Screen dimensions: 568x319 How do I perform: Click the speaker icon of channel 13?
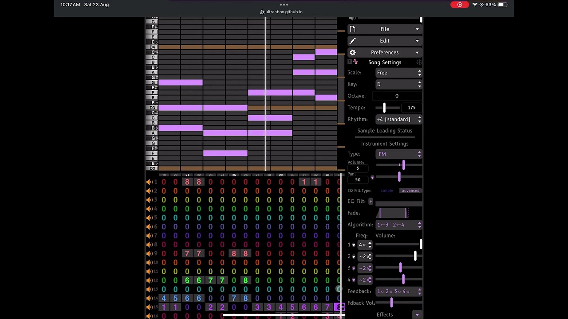click(149, 289)
